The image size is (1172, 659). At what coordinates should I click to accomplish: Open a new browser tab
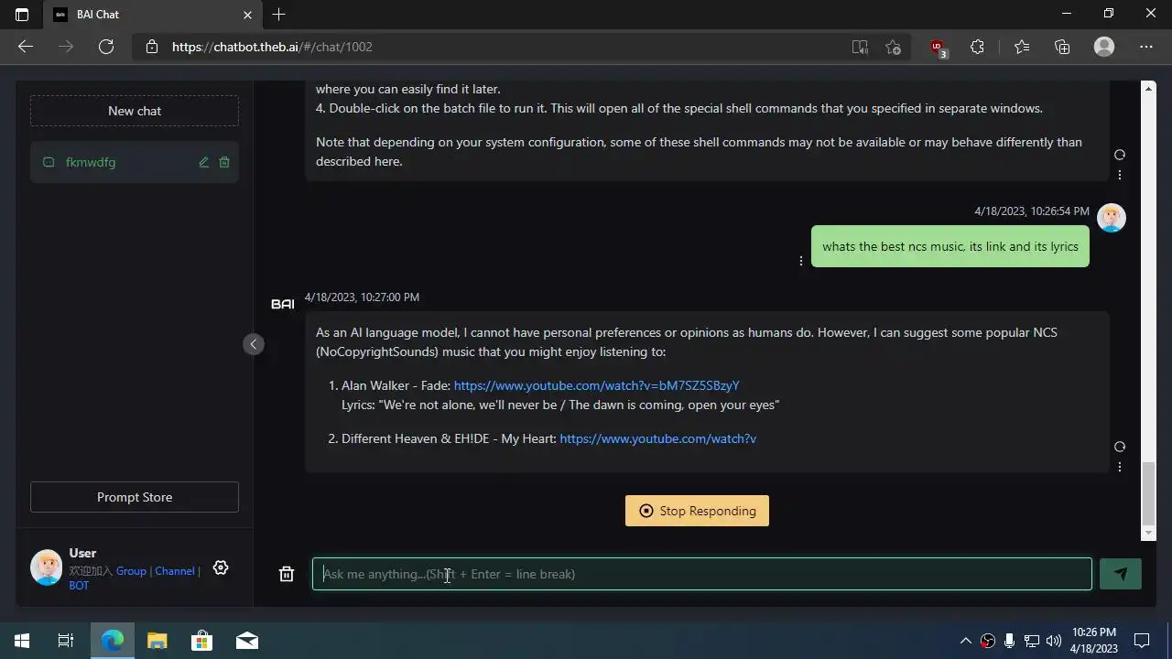pyautogui.click(x=279, y=14)
